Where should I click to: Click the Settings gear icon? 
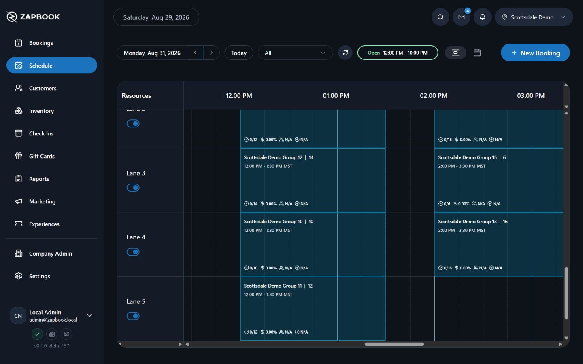[x=19, y=276]
